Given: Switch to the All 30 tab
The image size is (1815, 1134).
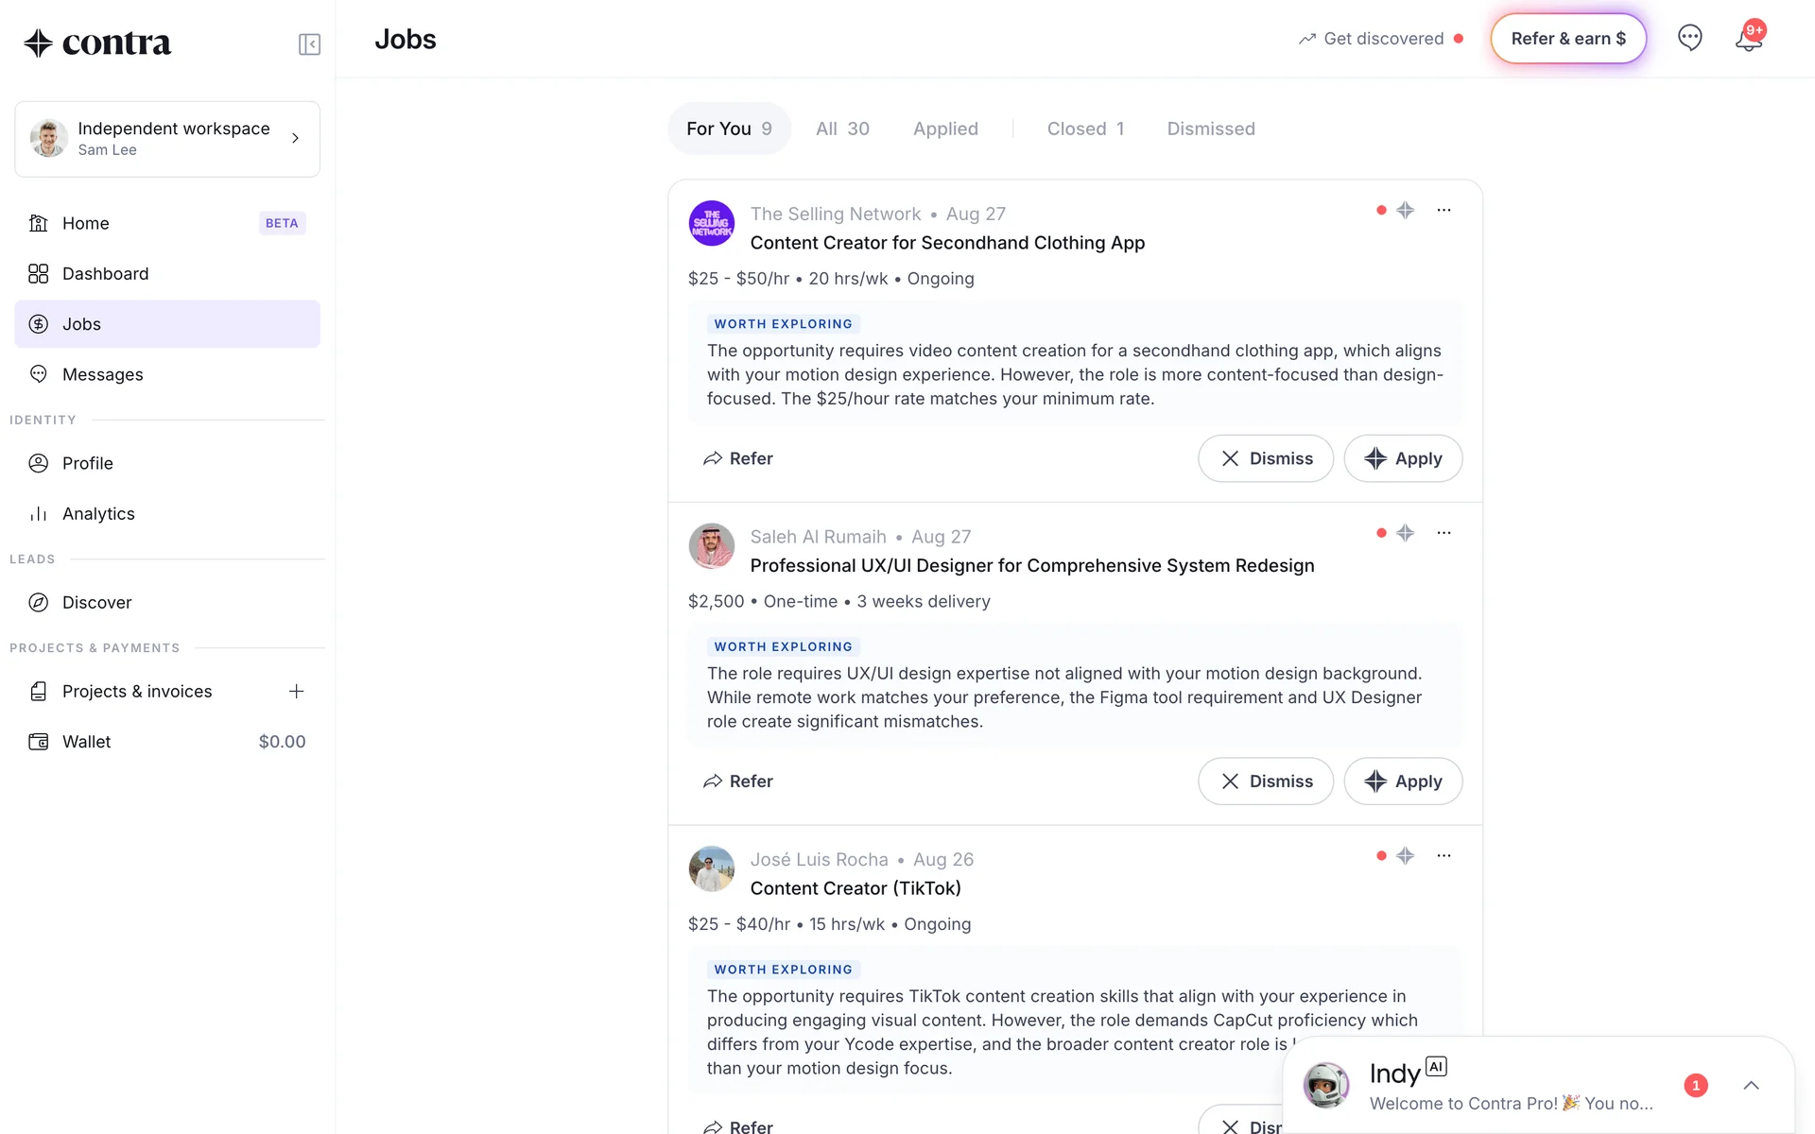Looking at the screenshot, I should [842, 129].
